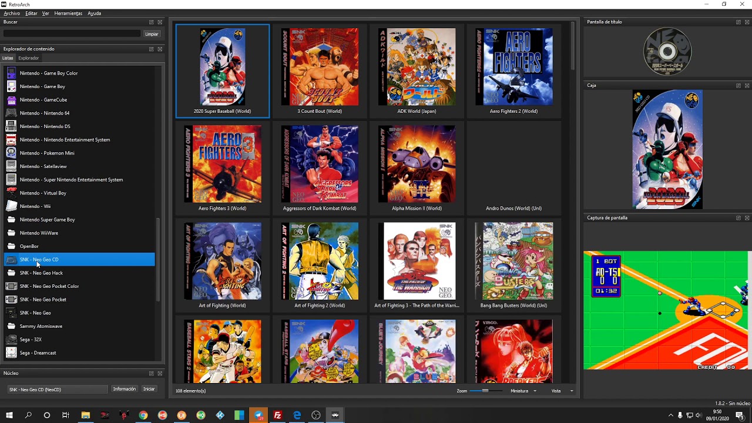Open the core selection combo box

58,390
